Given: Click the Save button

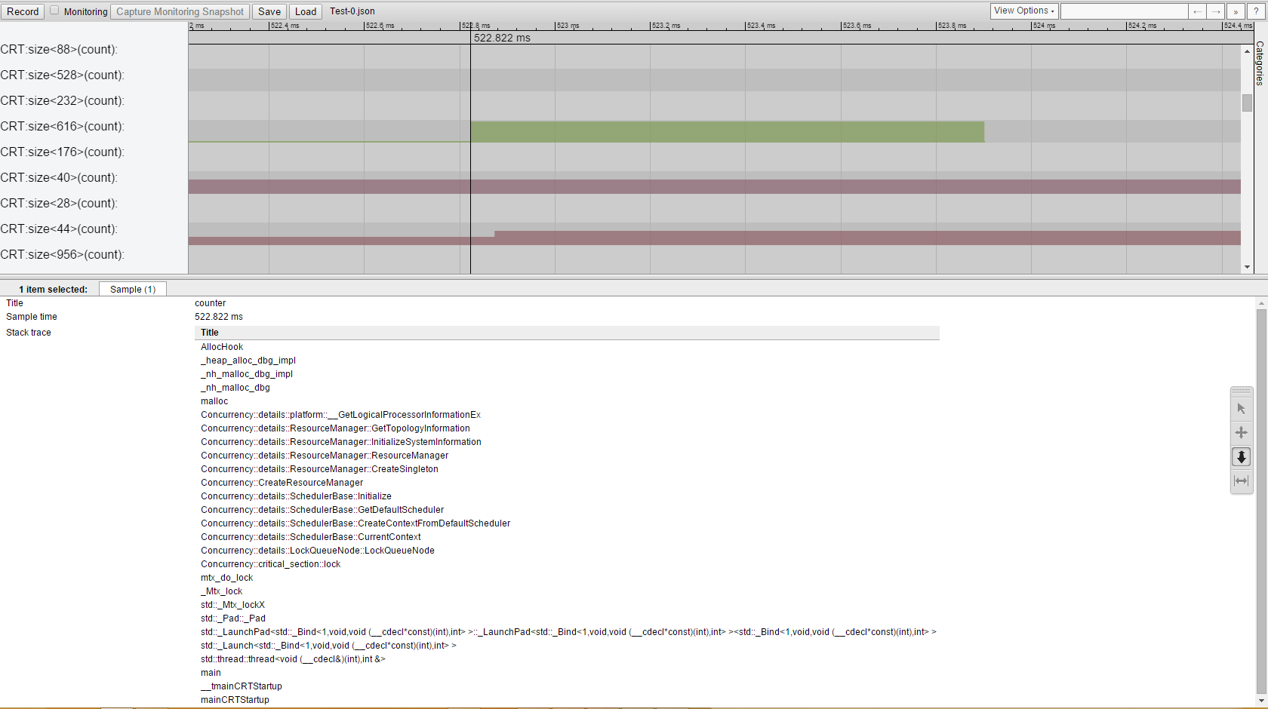Looking at the screenshot, I should coord(269,11).
